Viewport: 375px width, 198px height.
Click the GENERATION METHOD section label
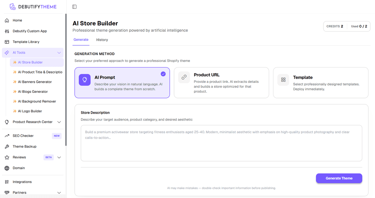94,54
